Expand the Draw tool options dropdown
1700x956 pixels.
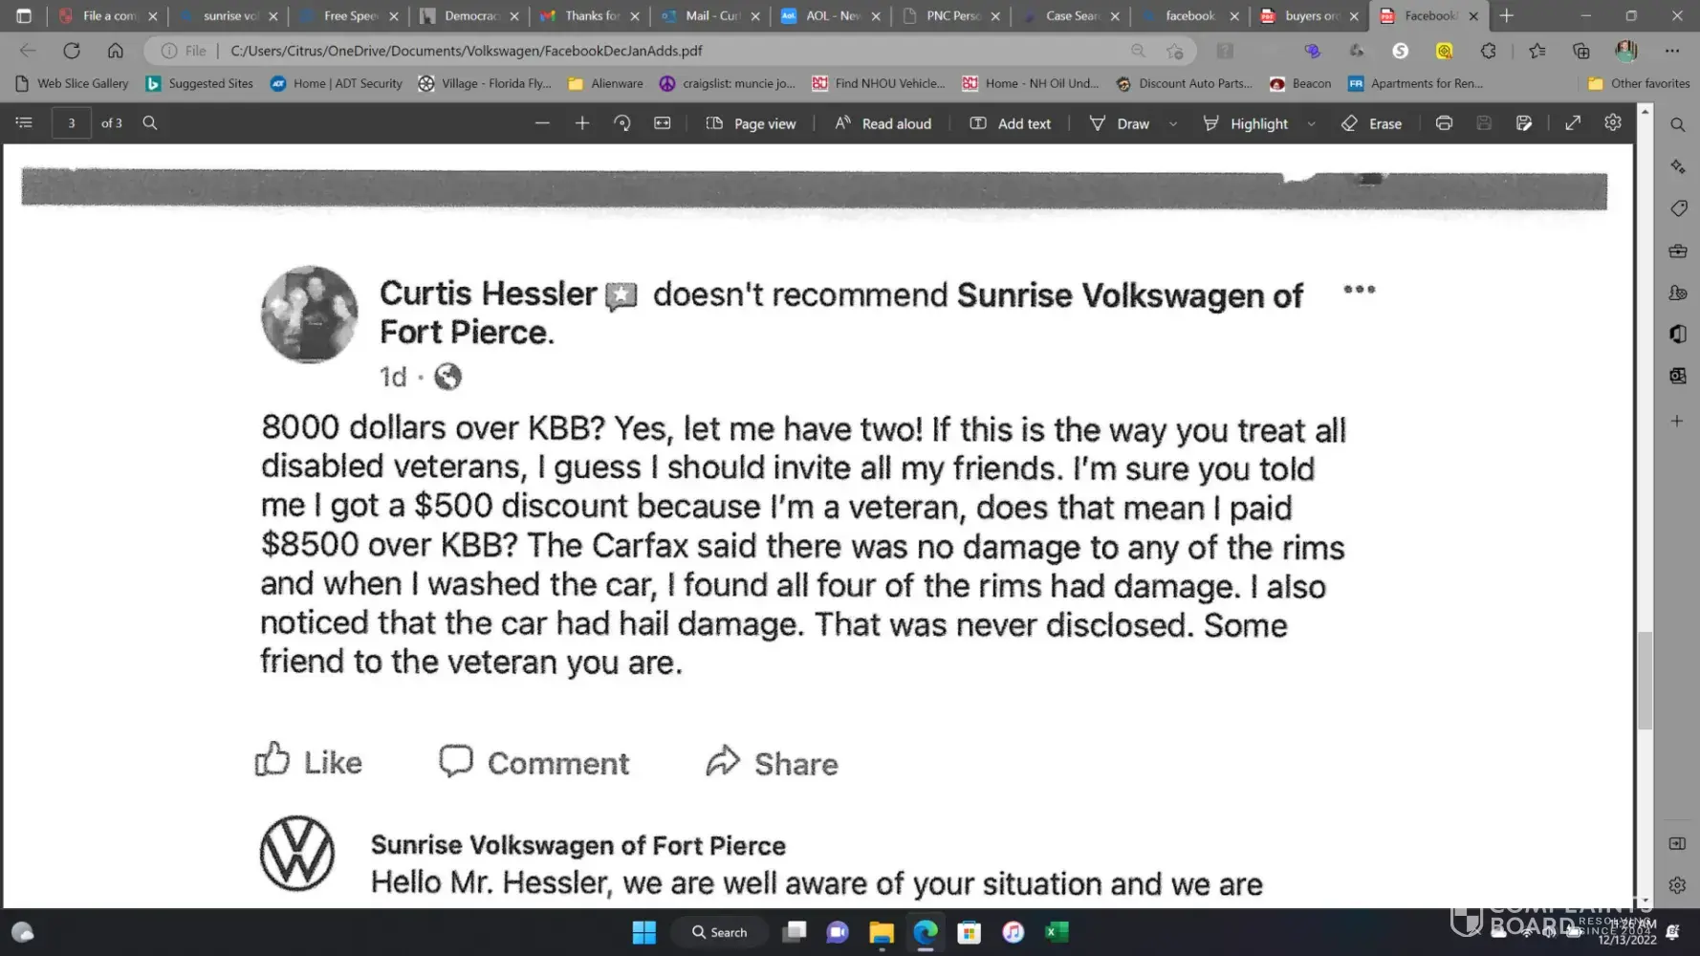pos(1173,124)
